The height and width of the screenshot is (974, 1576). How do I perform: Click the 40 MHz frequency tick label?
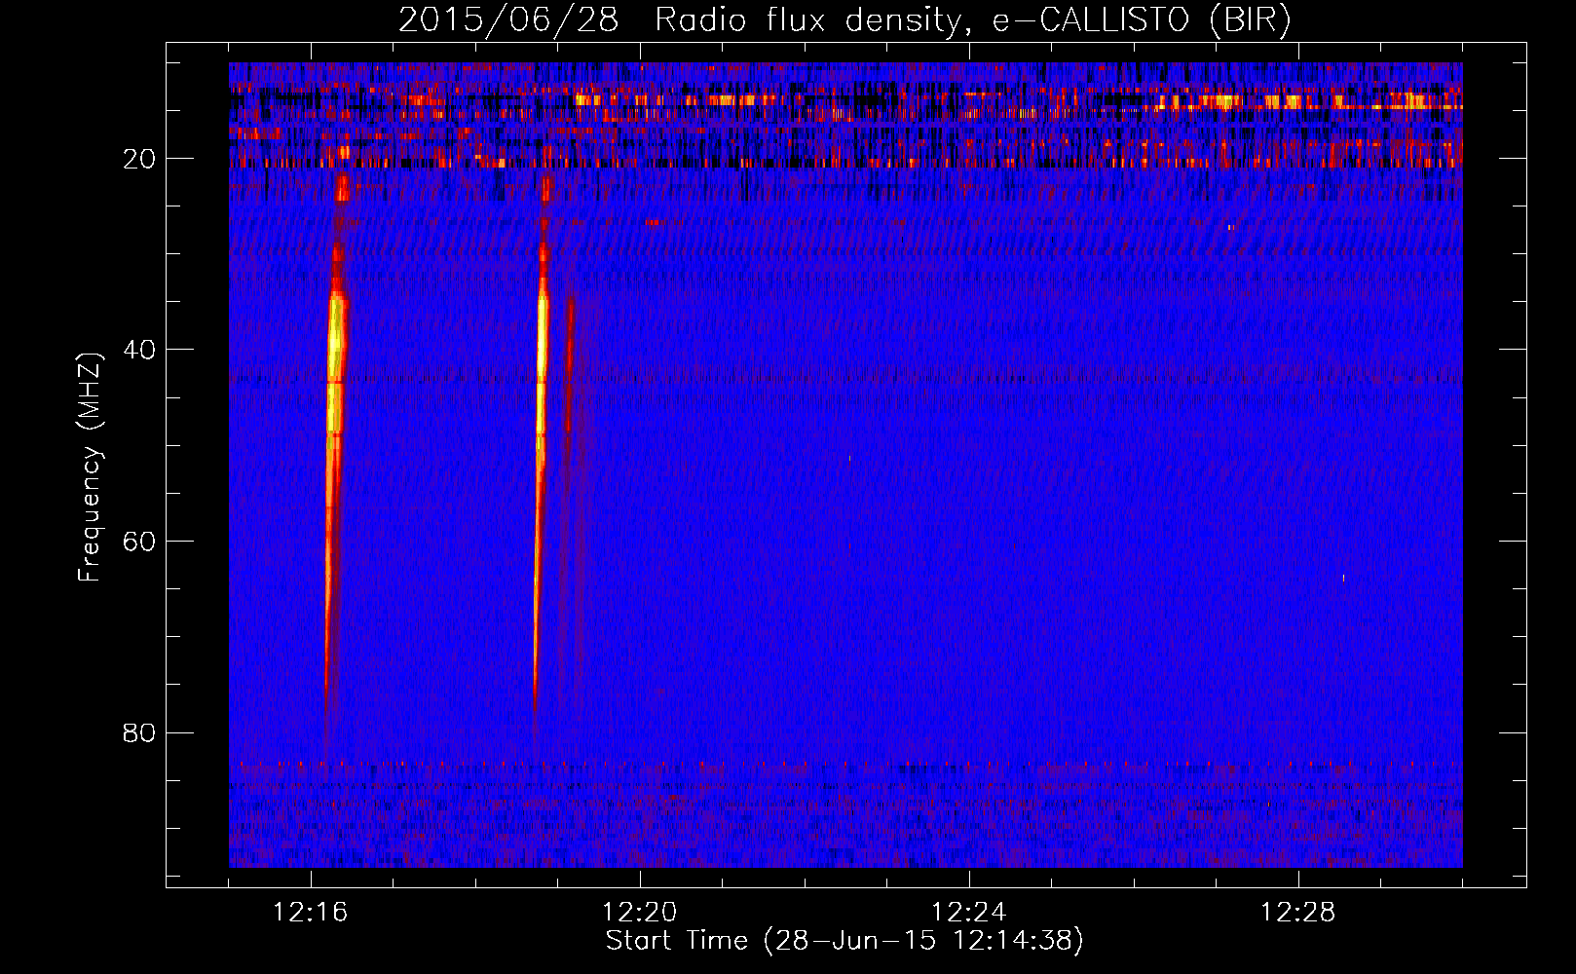pyautogui.click(x=139, y=350)
